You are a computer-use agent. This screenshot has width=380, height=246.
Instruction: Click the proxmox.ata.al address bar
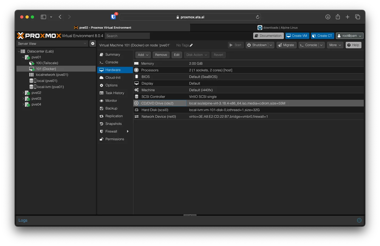tap(190, 17)
